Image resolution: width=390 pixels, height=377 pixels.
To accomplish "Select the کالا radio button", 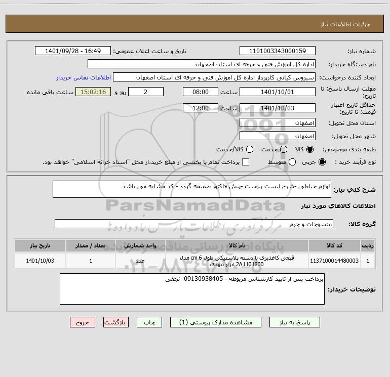I will 310,149.
